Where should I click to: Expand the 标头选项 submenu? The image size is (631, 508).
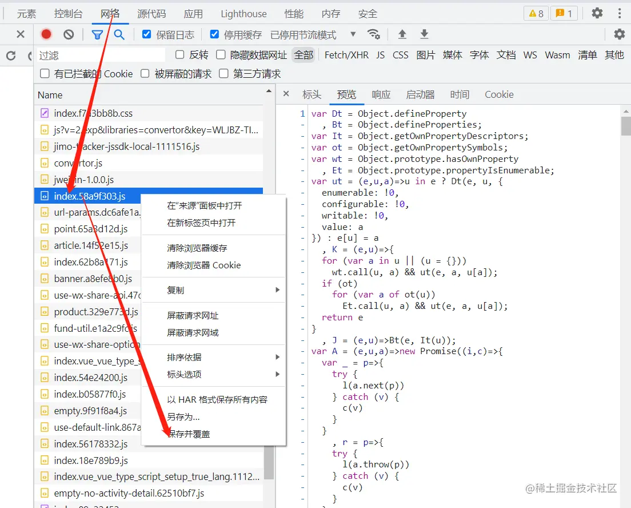(x=214, y=374)
